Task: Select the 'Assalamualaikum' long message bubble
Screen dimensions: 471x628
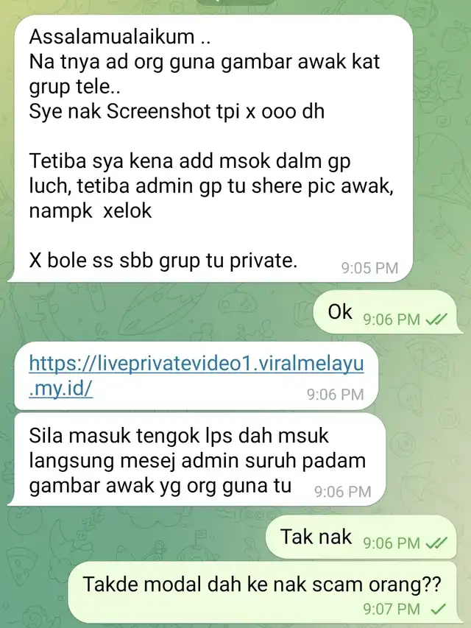Action: [x=210, y=149]
